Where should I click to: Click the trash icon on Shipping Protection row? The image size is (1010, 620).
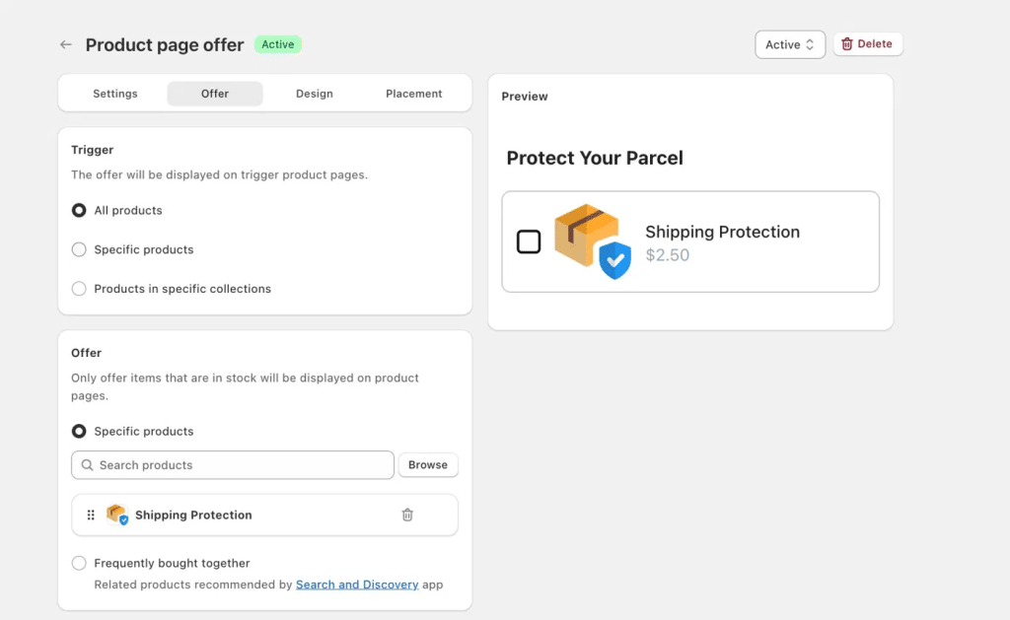tap(407, 516)
